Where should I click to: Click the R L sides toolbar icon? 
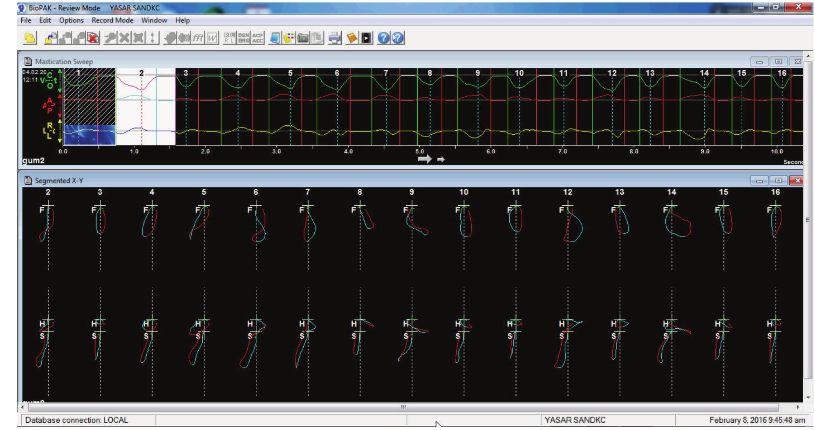(x=230, y=38)
